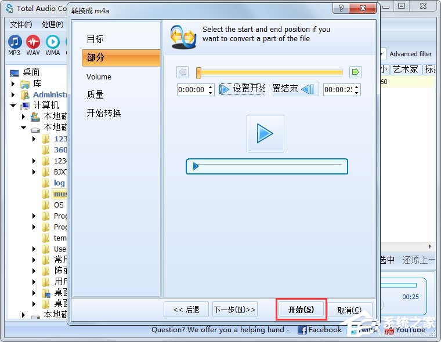The height and width of the screenshot is (342, 441).
Task: Click 下一步(N)>> next button
Action: 235,310
